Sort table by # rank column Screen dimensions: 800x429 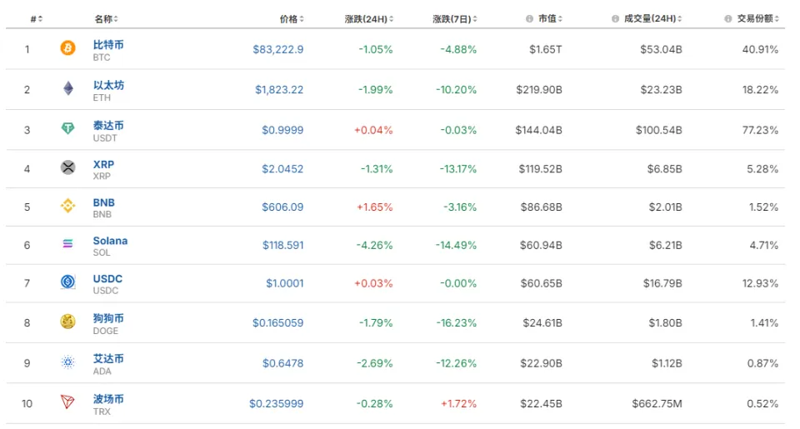(36, 19)
